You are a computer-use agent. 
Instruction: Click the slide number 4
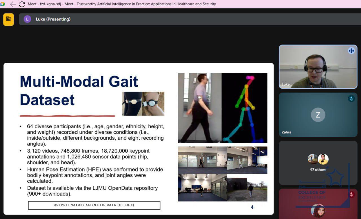(x=252, y=207)
